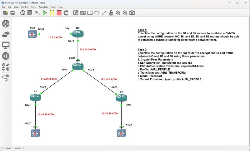The width and height of the screenshot is (250, 151).
Task: Open console for all devices
Action: (38, 13)
